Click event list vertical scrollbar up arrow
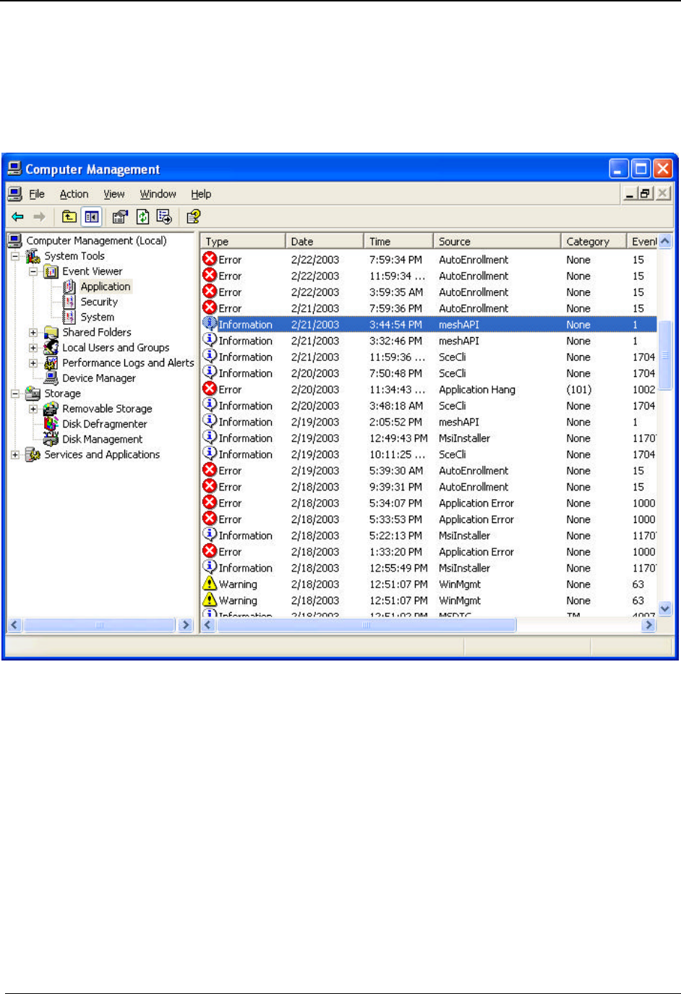Screen dimensions: 681x994 pos(665,241)
